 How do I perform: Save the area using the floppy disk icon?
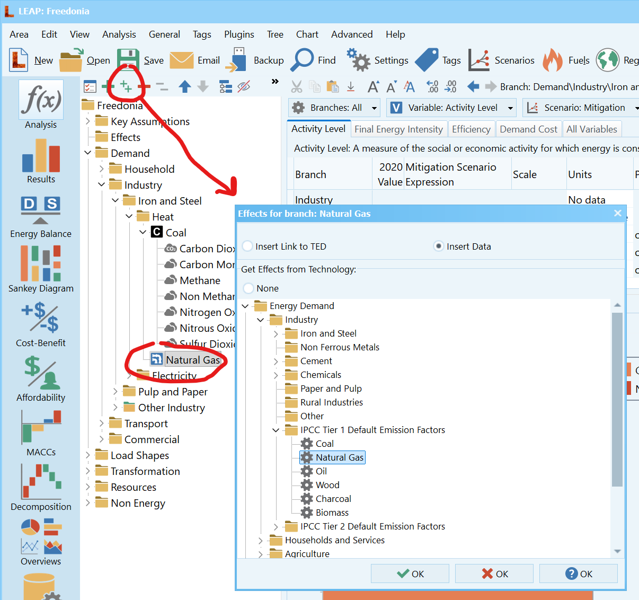(x=128, y=60)
